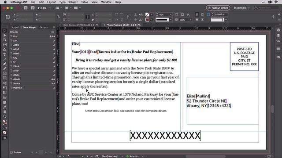Click the Stock icon beside Bridge
Screen dimensions: 282x158
coord(33,8)
